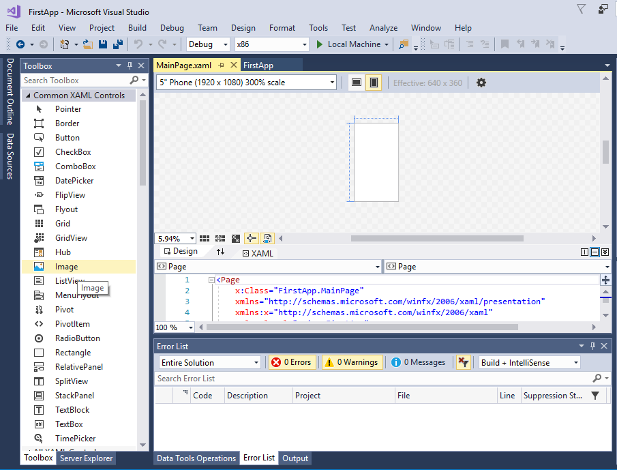Screen dimensions: 617x470
Task: Click the Search Toolbox input field
Action: click(77, 80)
